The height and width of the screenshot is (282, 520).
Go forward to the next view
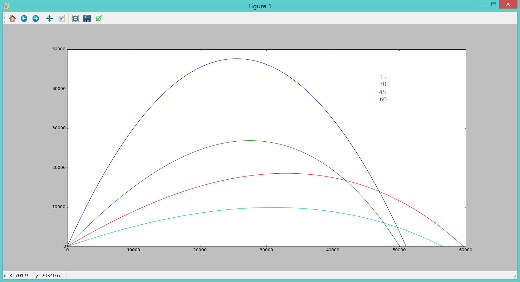[36, 19]
